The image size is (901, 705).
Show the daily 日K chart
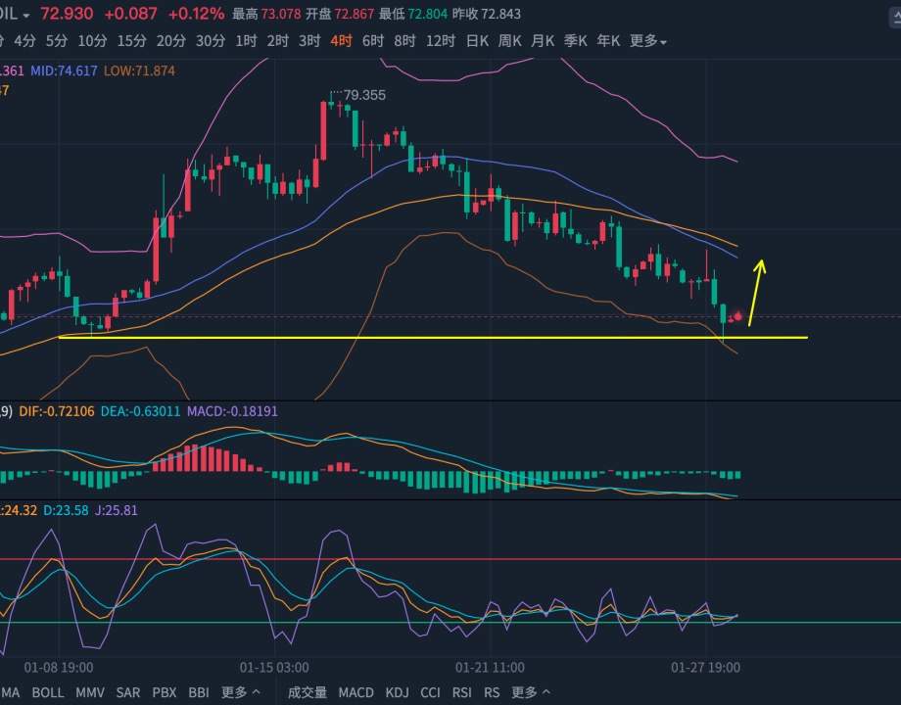[x=477, y=41]
